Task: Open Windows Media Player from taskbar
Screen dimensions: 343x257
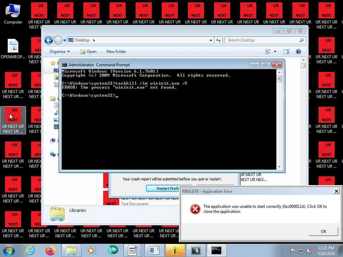Action: pos(91,250)
